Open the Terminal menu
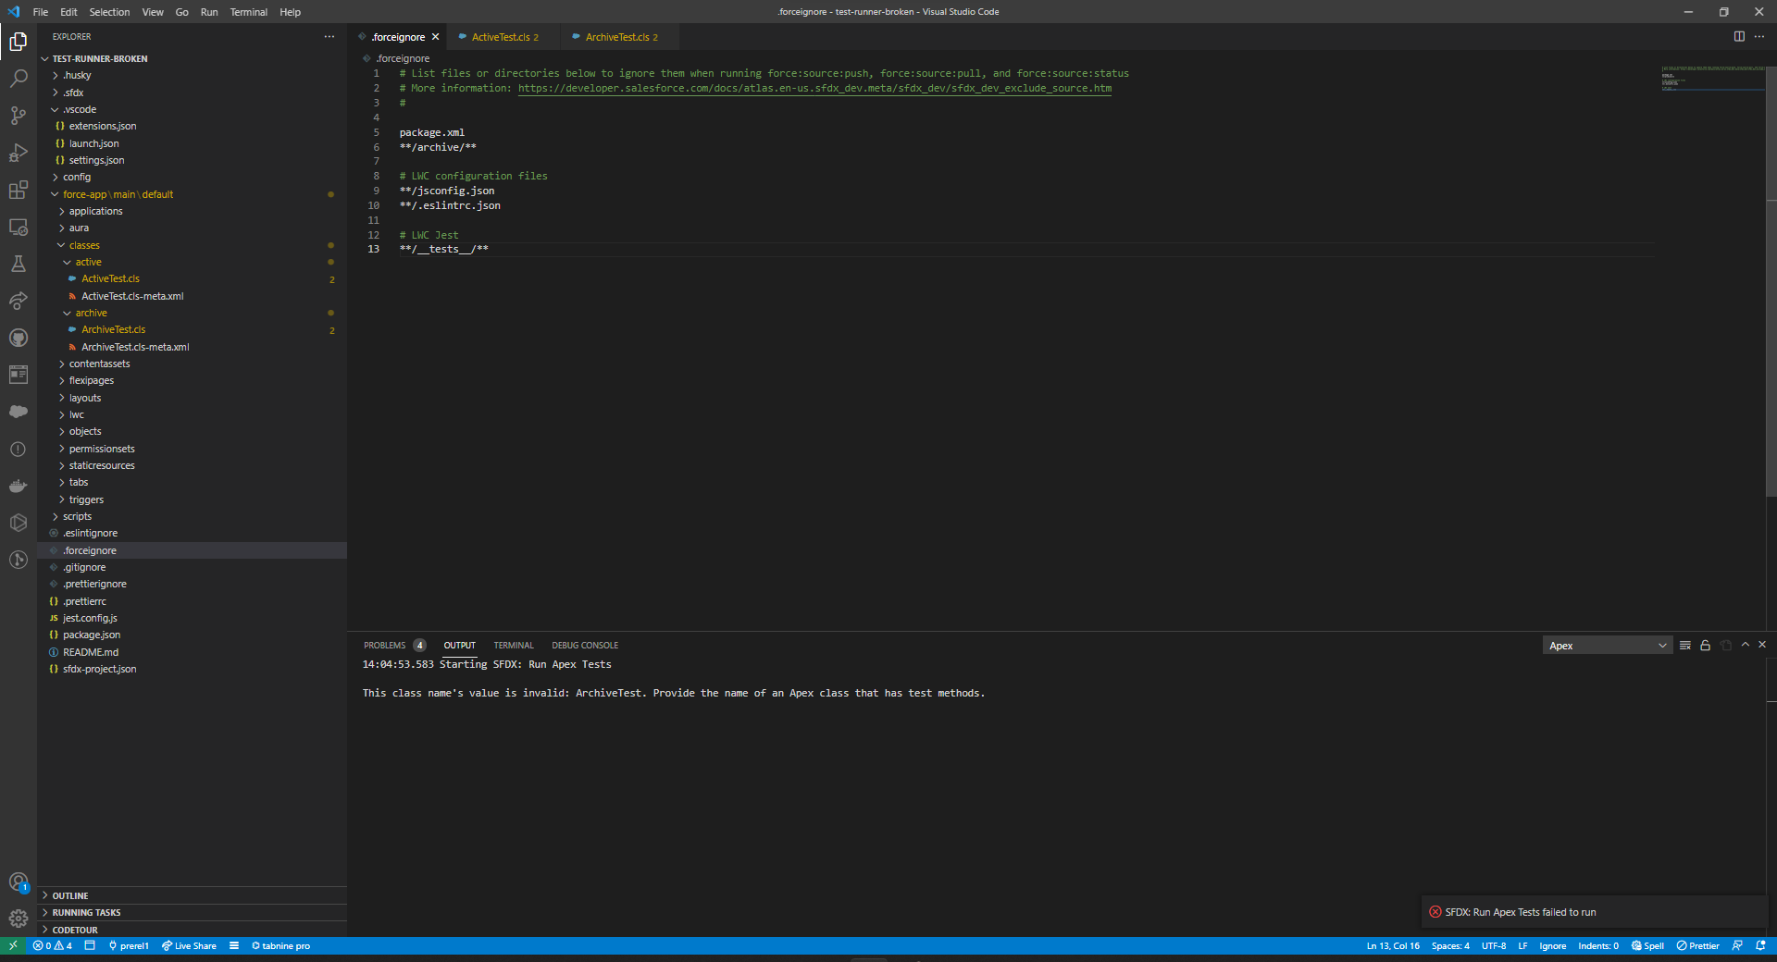1777x962 pixels. 248,12
